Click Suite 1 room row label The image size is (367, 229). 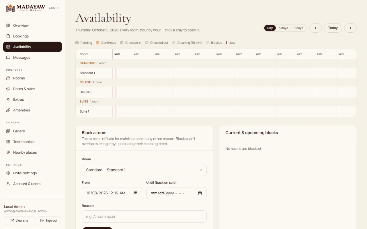84,111
